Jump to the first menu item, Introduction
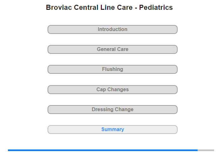Screen dimensions: 222x152 pos(112,29)
